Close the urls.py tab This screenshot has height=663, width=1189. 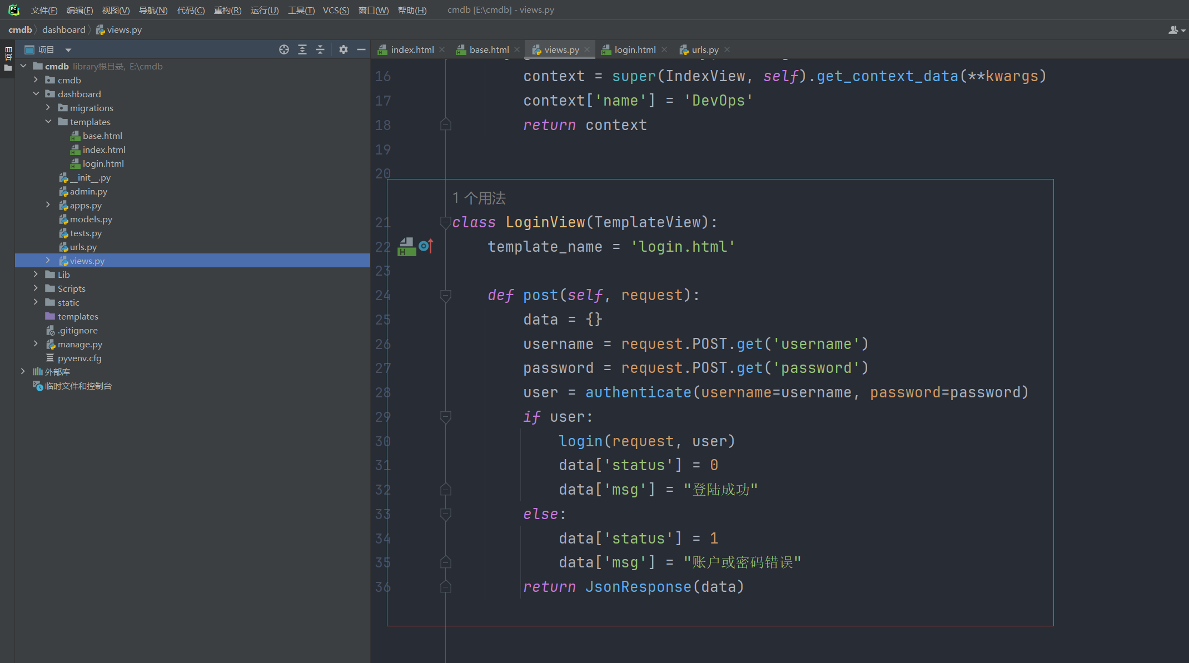(x=727, y=49)
